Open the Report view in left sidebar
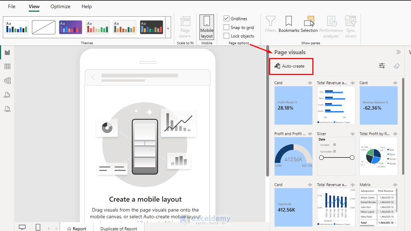The height and width of the screenshot is (231, 411). click(x=7, y=52)
